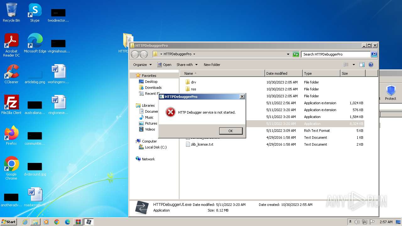Open Firefox desktop shortcut
The height and width of the screenshot is (226, 402).
(11, 136)
